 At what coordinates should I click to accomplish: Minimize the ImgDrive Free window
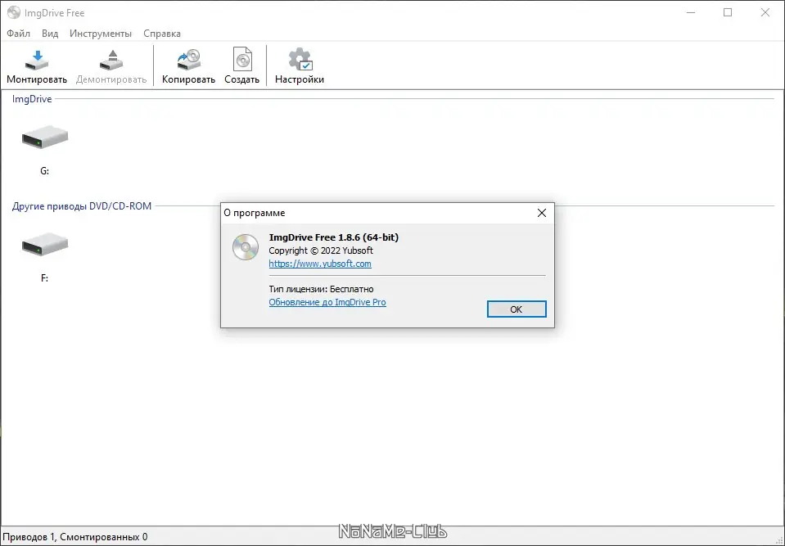691,12
